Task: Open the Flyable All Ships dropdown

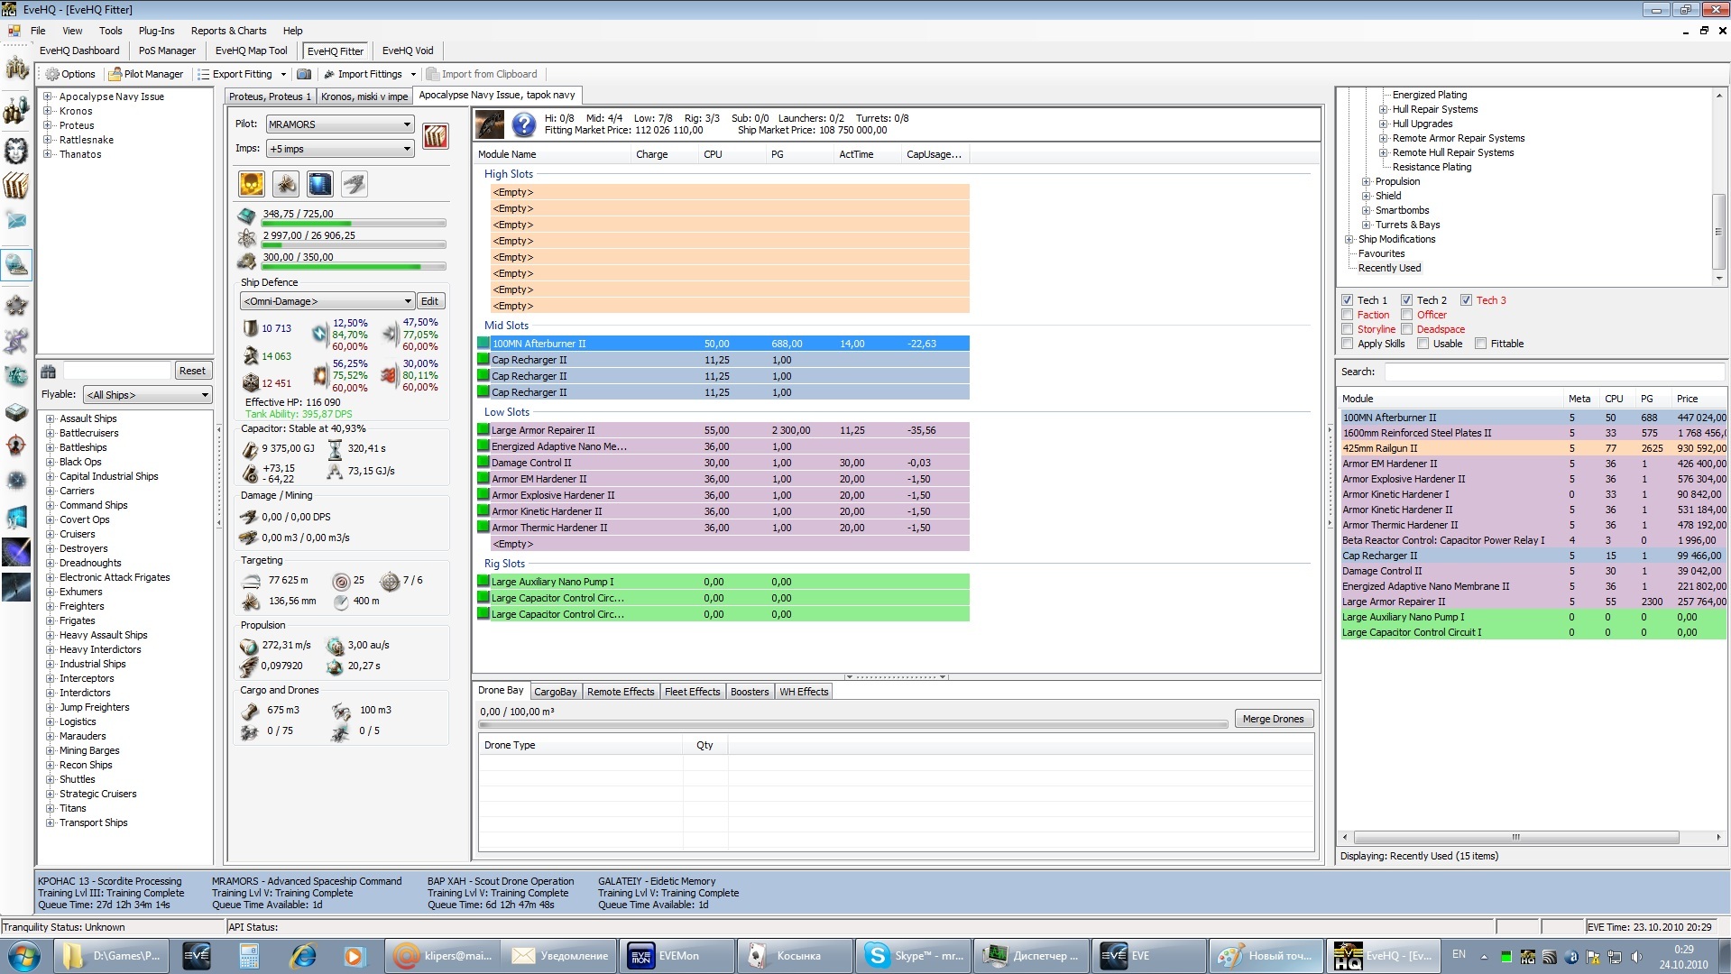Action: pos(147,395)
